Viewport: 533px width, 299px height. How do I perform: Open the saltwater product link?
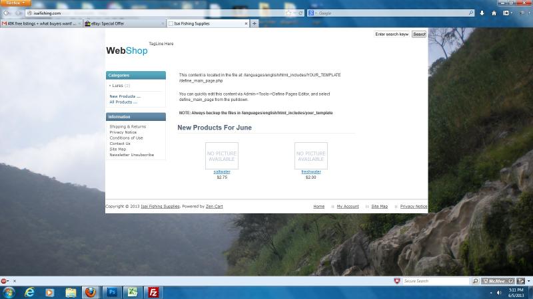click(x=222, y=172)
